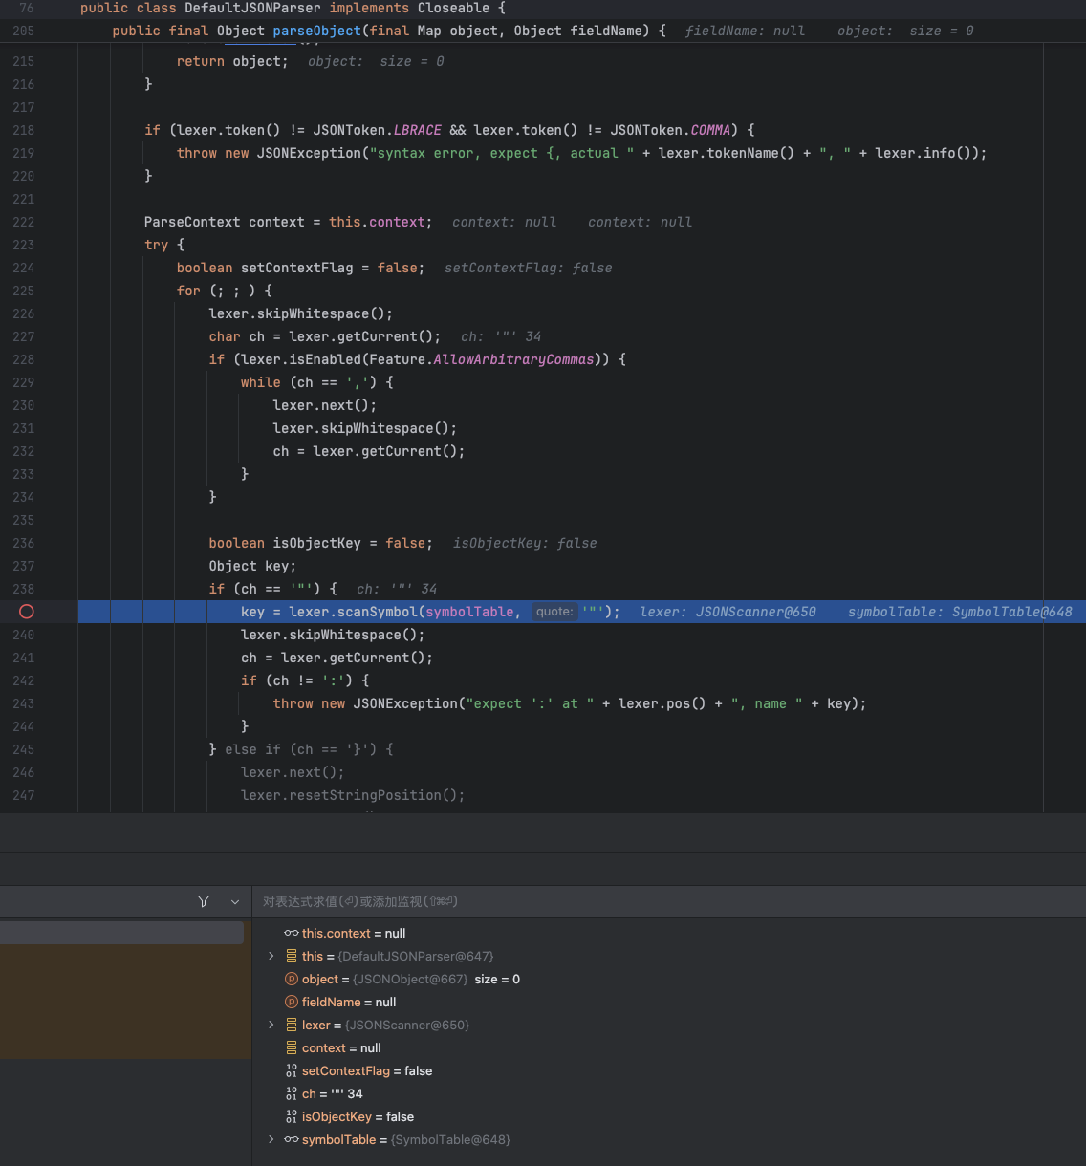Set a breakpoint at line number 227
The height and width of the screenshot is (1166, 1086).
point(24,336)
